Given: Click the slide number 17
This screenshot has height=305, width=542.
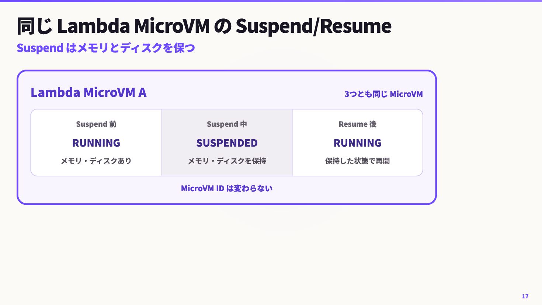Looking at the screenshot, I should [x=525, y=296].
